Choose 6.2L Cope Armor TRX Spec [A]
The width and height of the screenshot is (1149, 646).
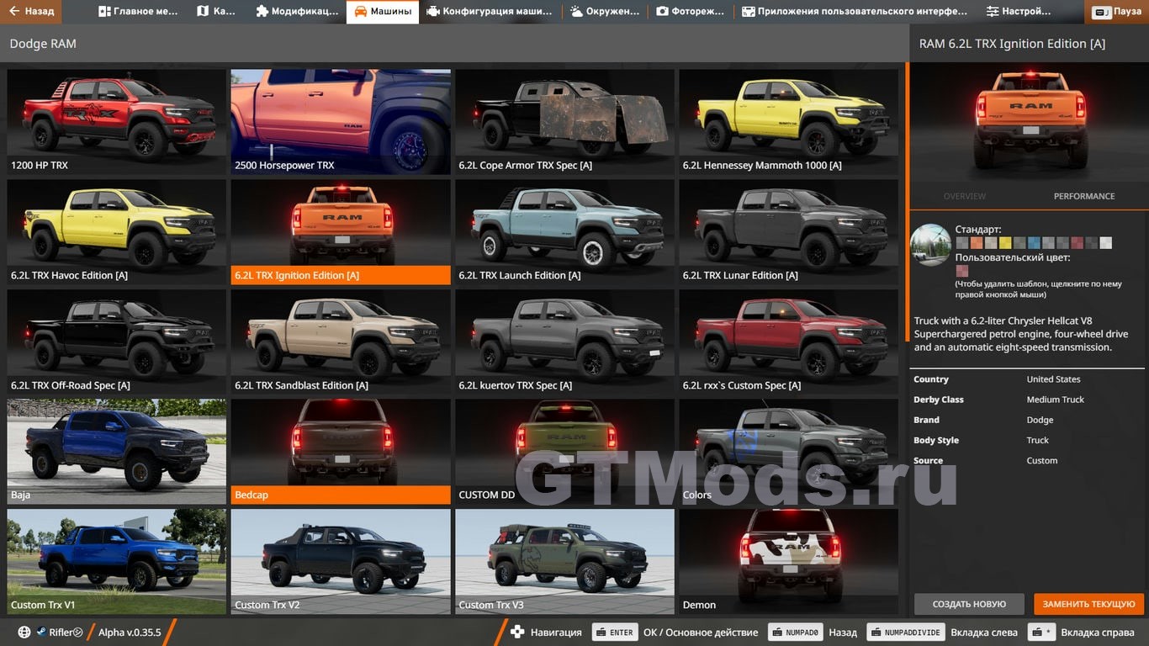click(x=564, y=122)
